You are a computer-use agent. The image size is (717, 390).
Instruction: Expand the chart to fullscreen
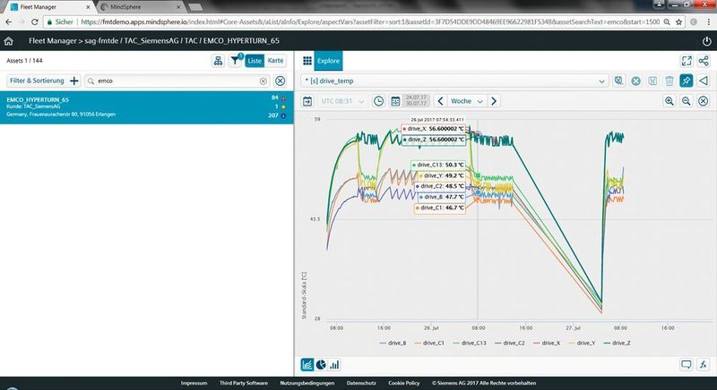[687, 61]
